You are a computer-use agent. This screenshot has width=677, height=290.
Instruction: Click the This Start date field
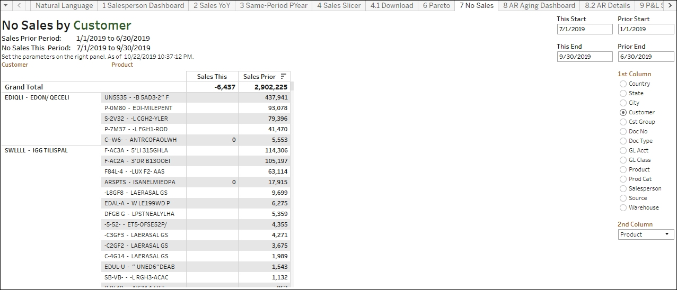(x=584, y=29)
